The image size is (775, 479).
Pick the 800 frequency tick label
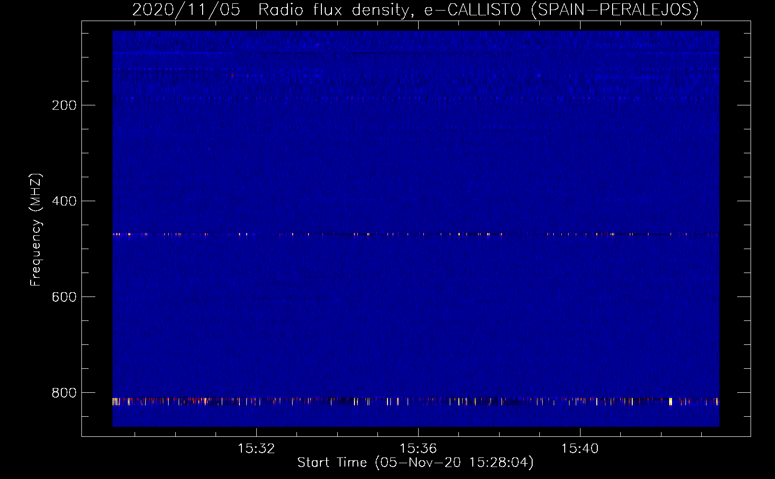[64, 393]
